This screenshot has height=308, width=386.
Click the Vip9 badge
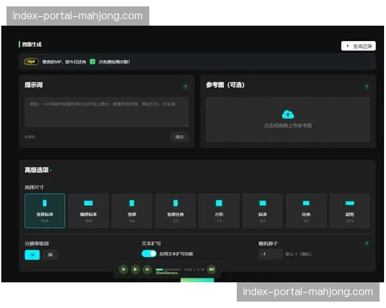[32, 62]
